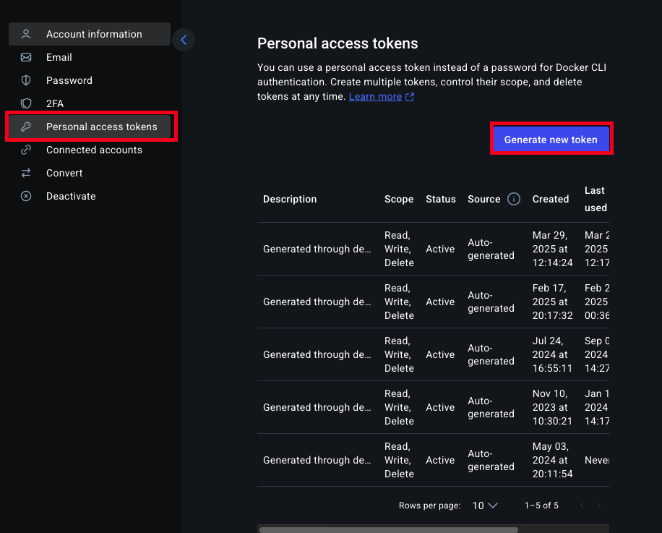The width and height of the screenshot is (662, 533).
Task: Click the Email envelope icon
Action: [26, 57]
